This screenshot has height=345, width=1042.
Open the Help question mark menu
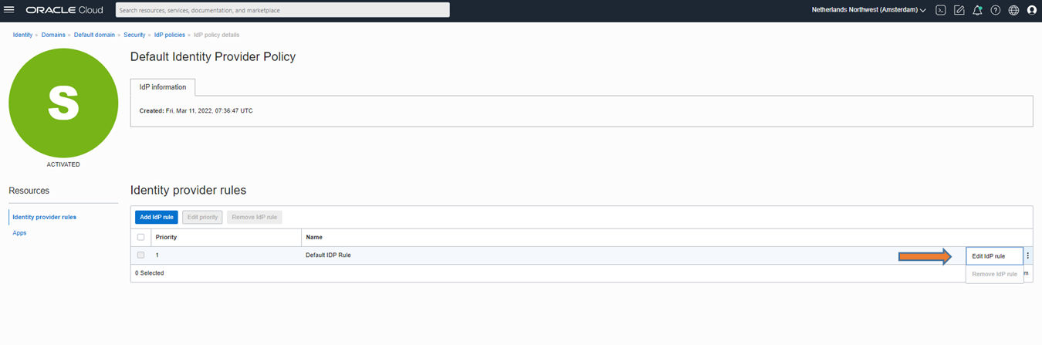point(996,10)
